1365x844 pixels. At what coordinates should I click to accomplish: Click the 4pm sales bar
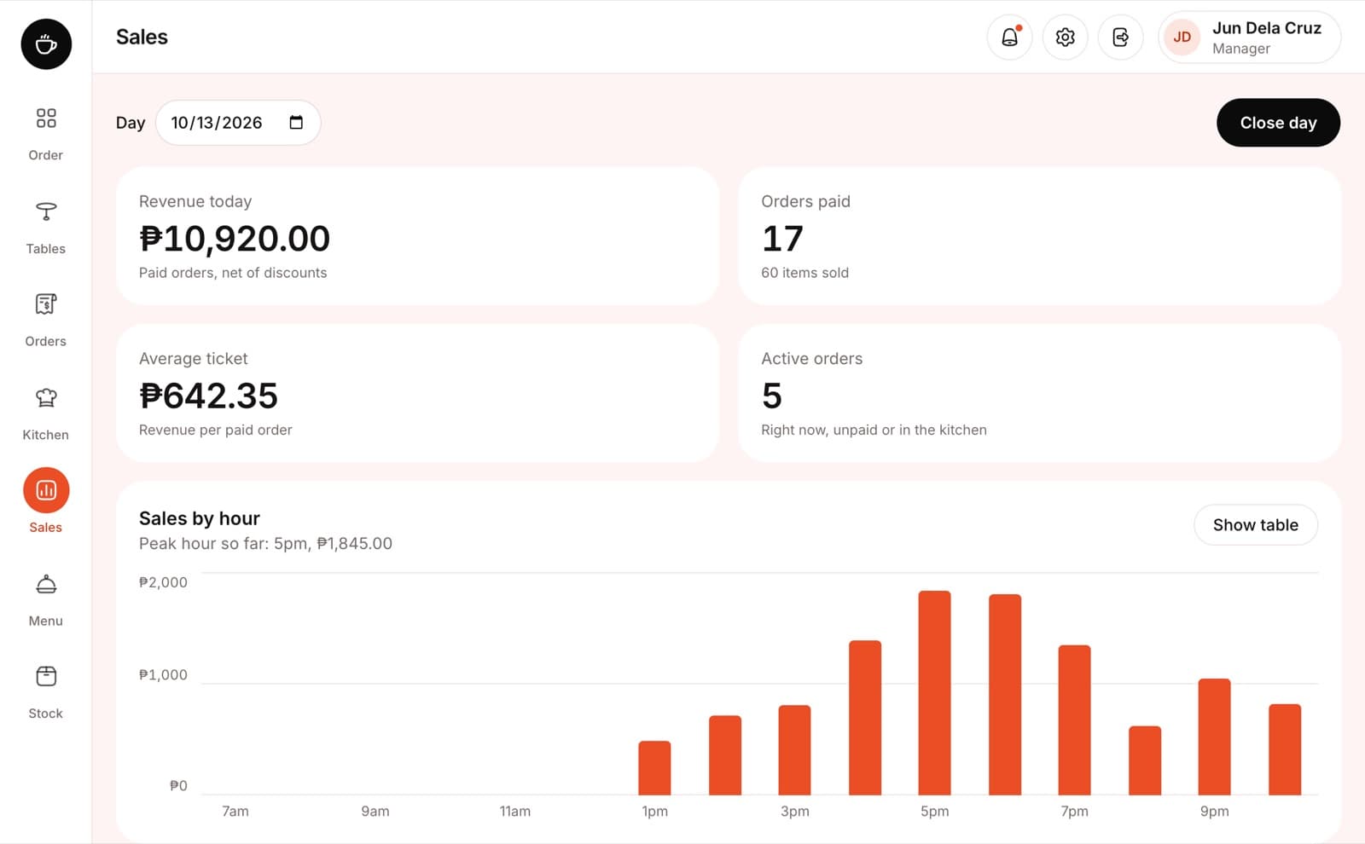(x=864, y=717)
